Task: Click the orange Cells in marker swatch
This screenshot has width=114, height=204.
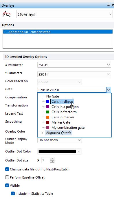Action: coord(48,117)
